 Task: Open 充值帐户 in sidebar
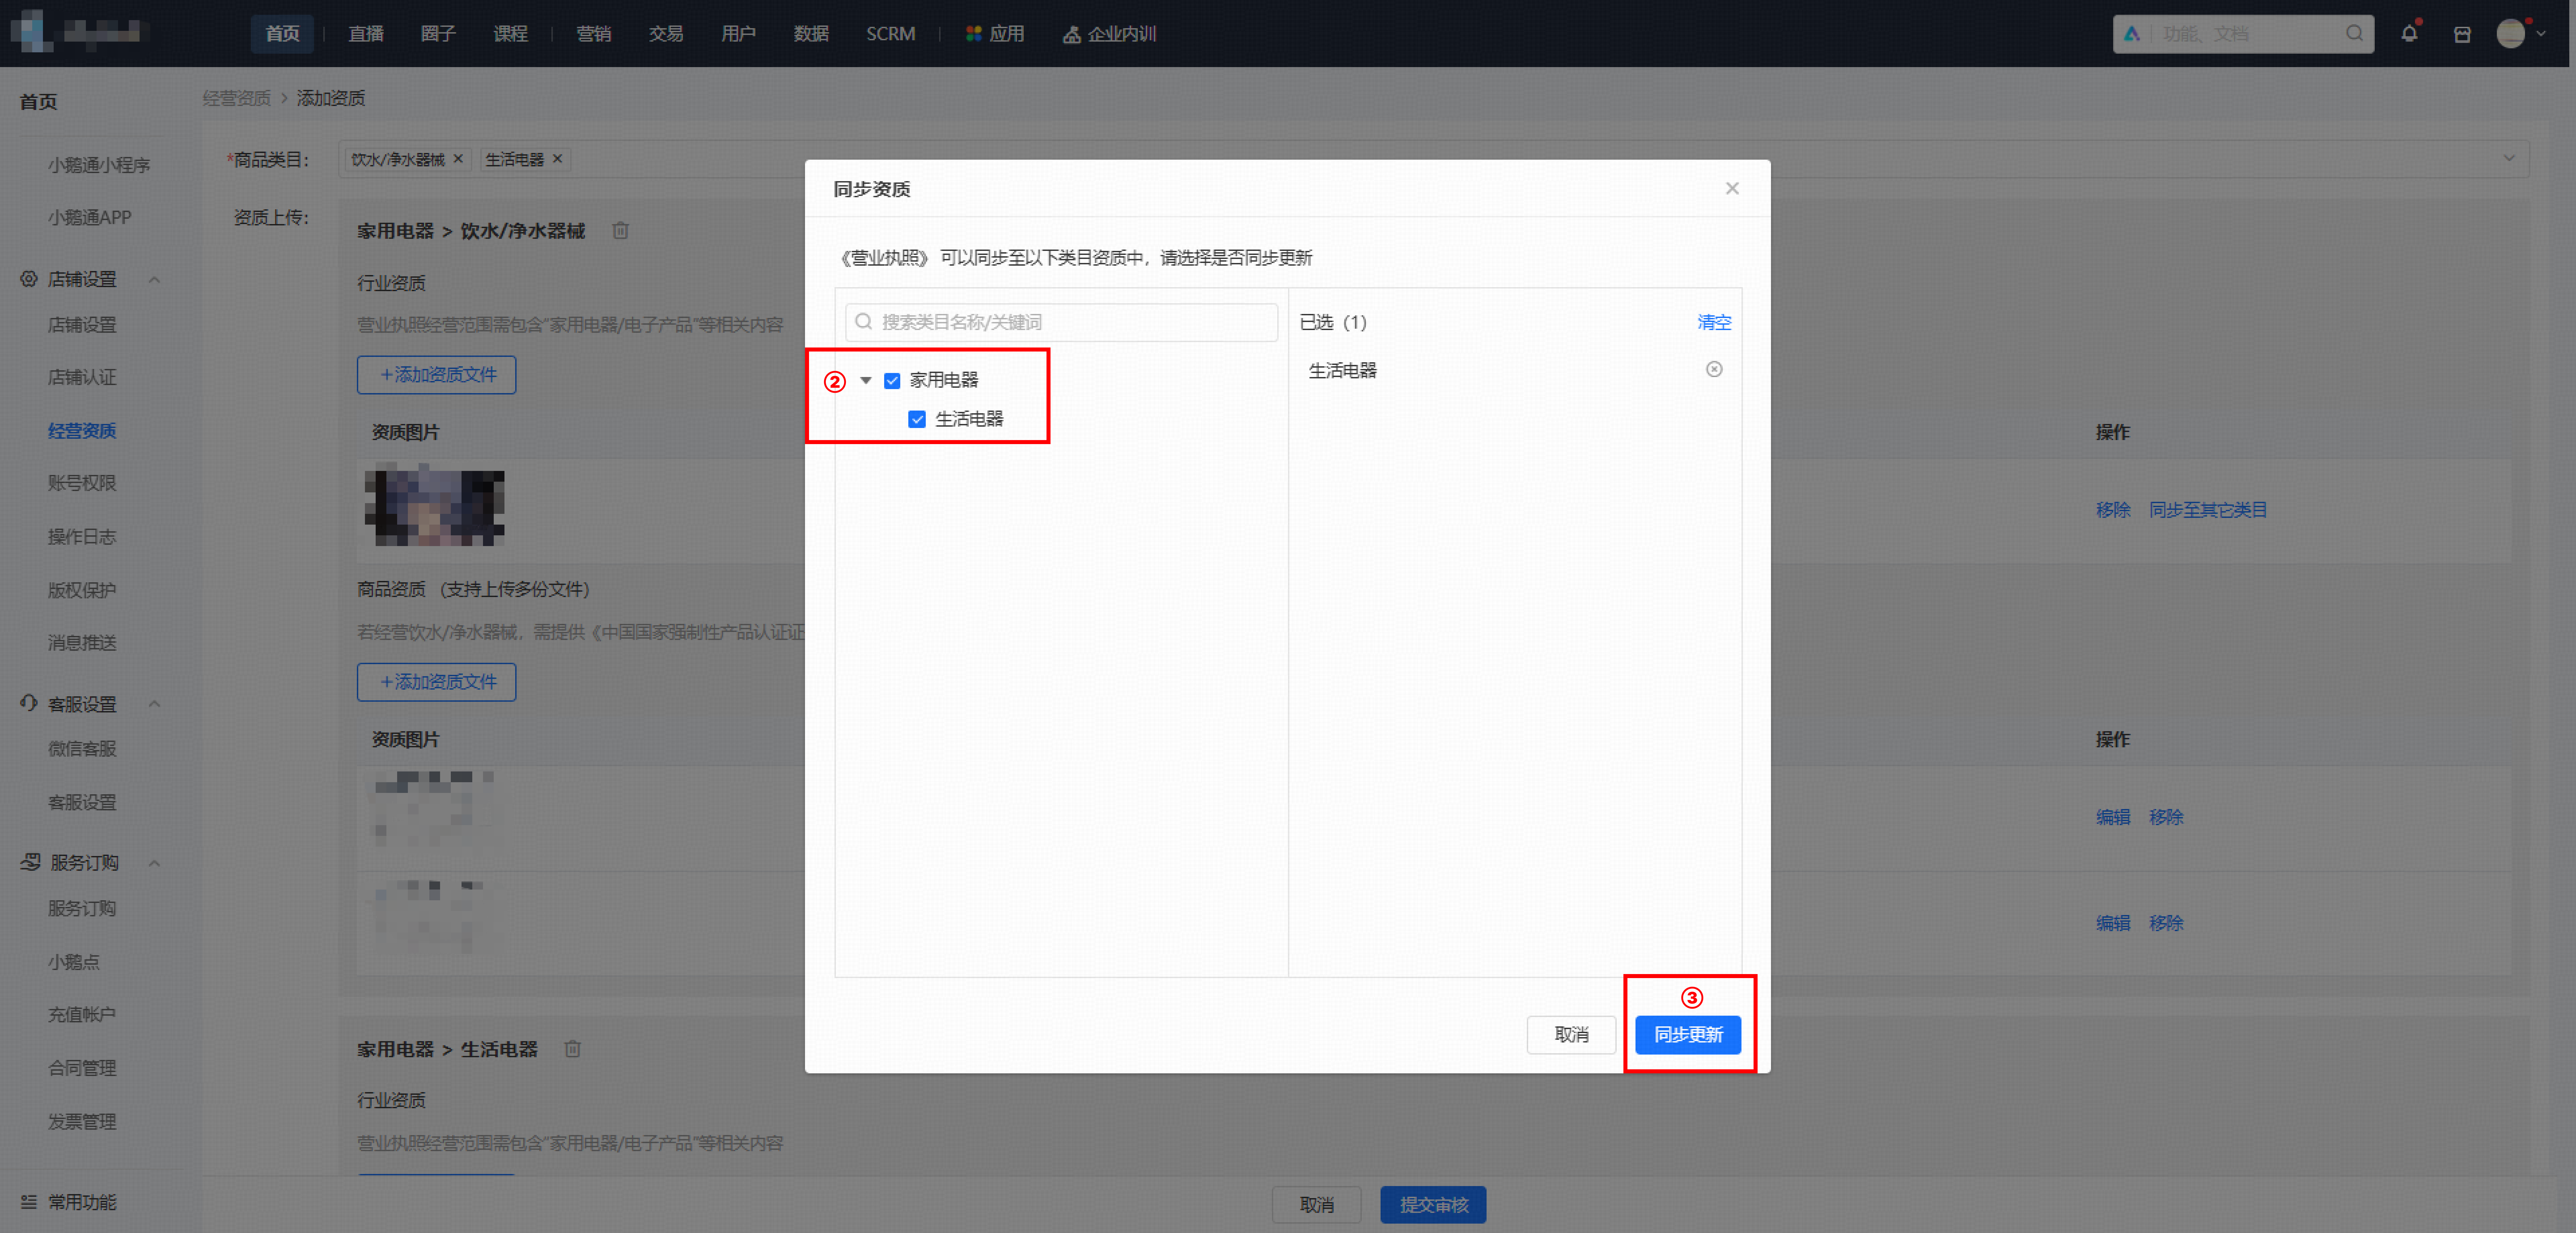(82, 1014)
